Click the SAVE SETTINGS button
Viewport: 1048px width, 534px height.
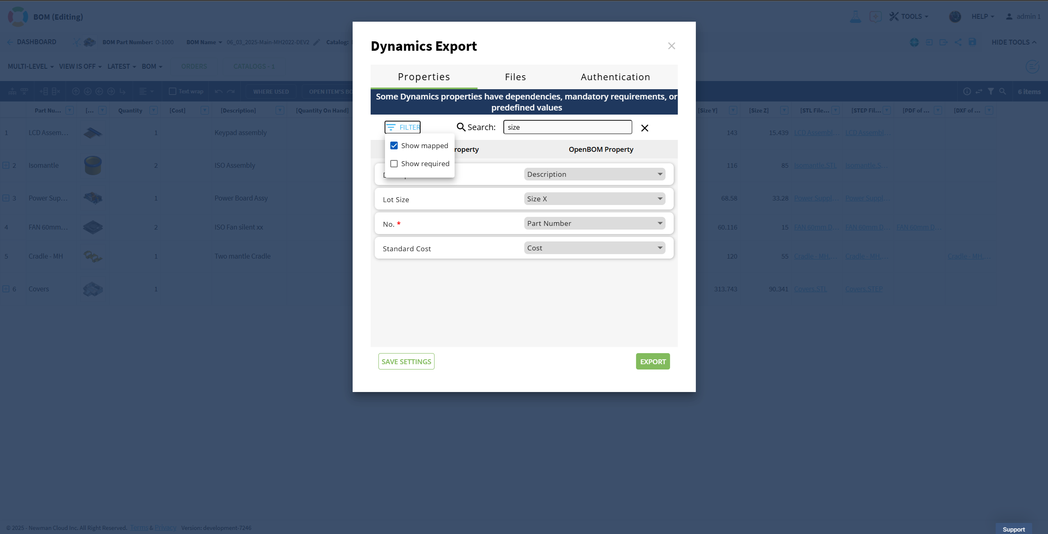click(406, 361)
